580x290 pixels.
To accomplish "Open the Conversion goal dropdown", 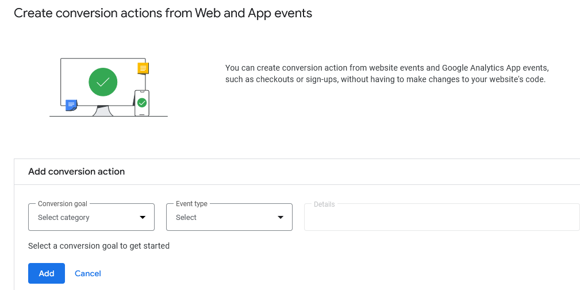I will point(91,217).
